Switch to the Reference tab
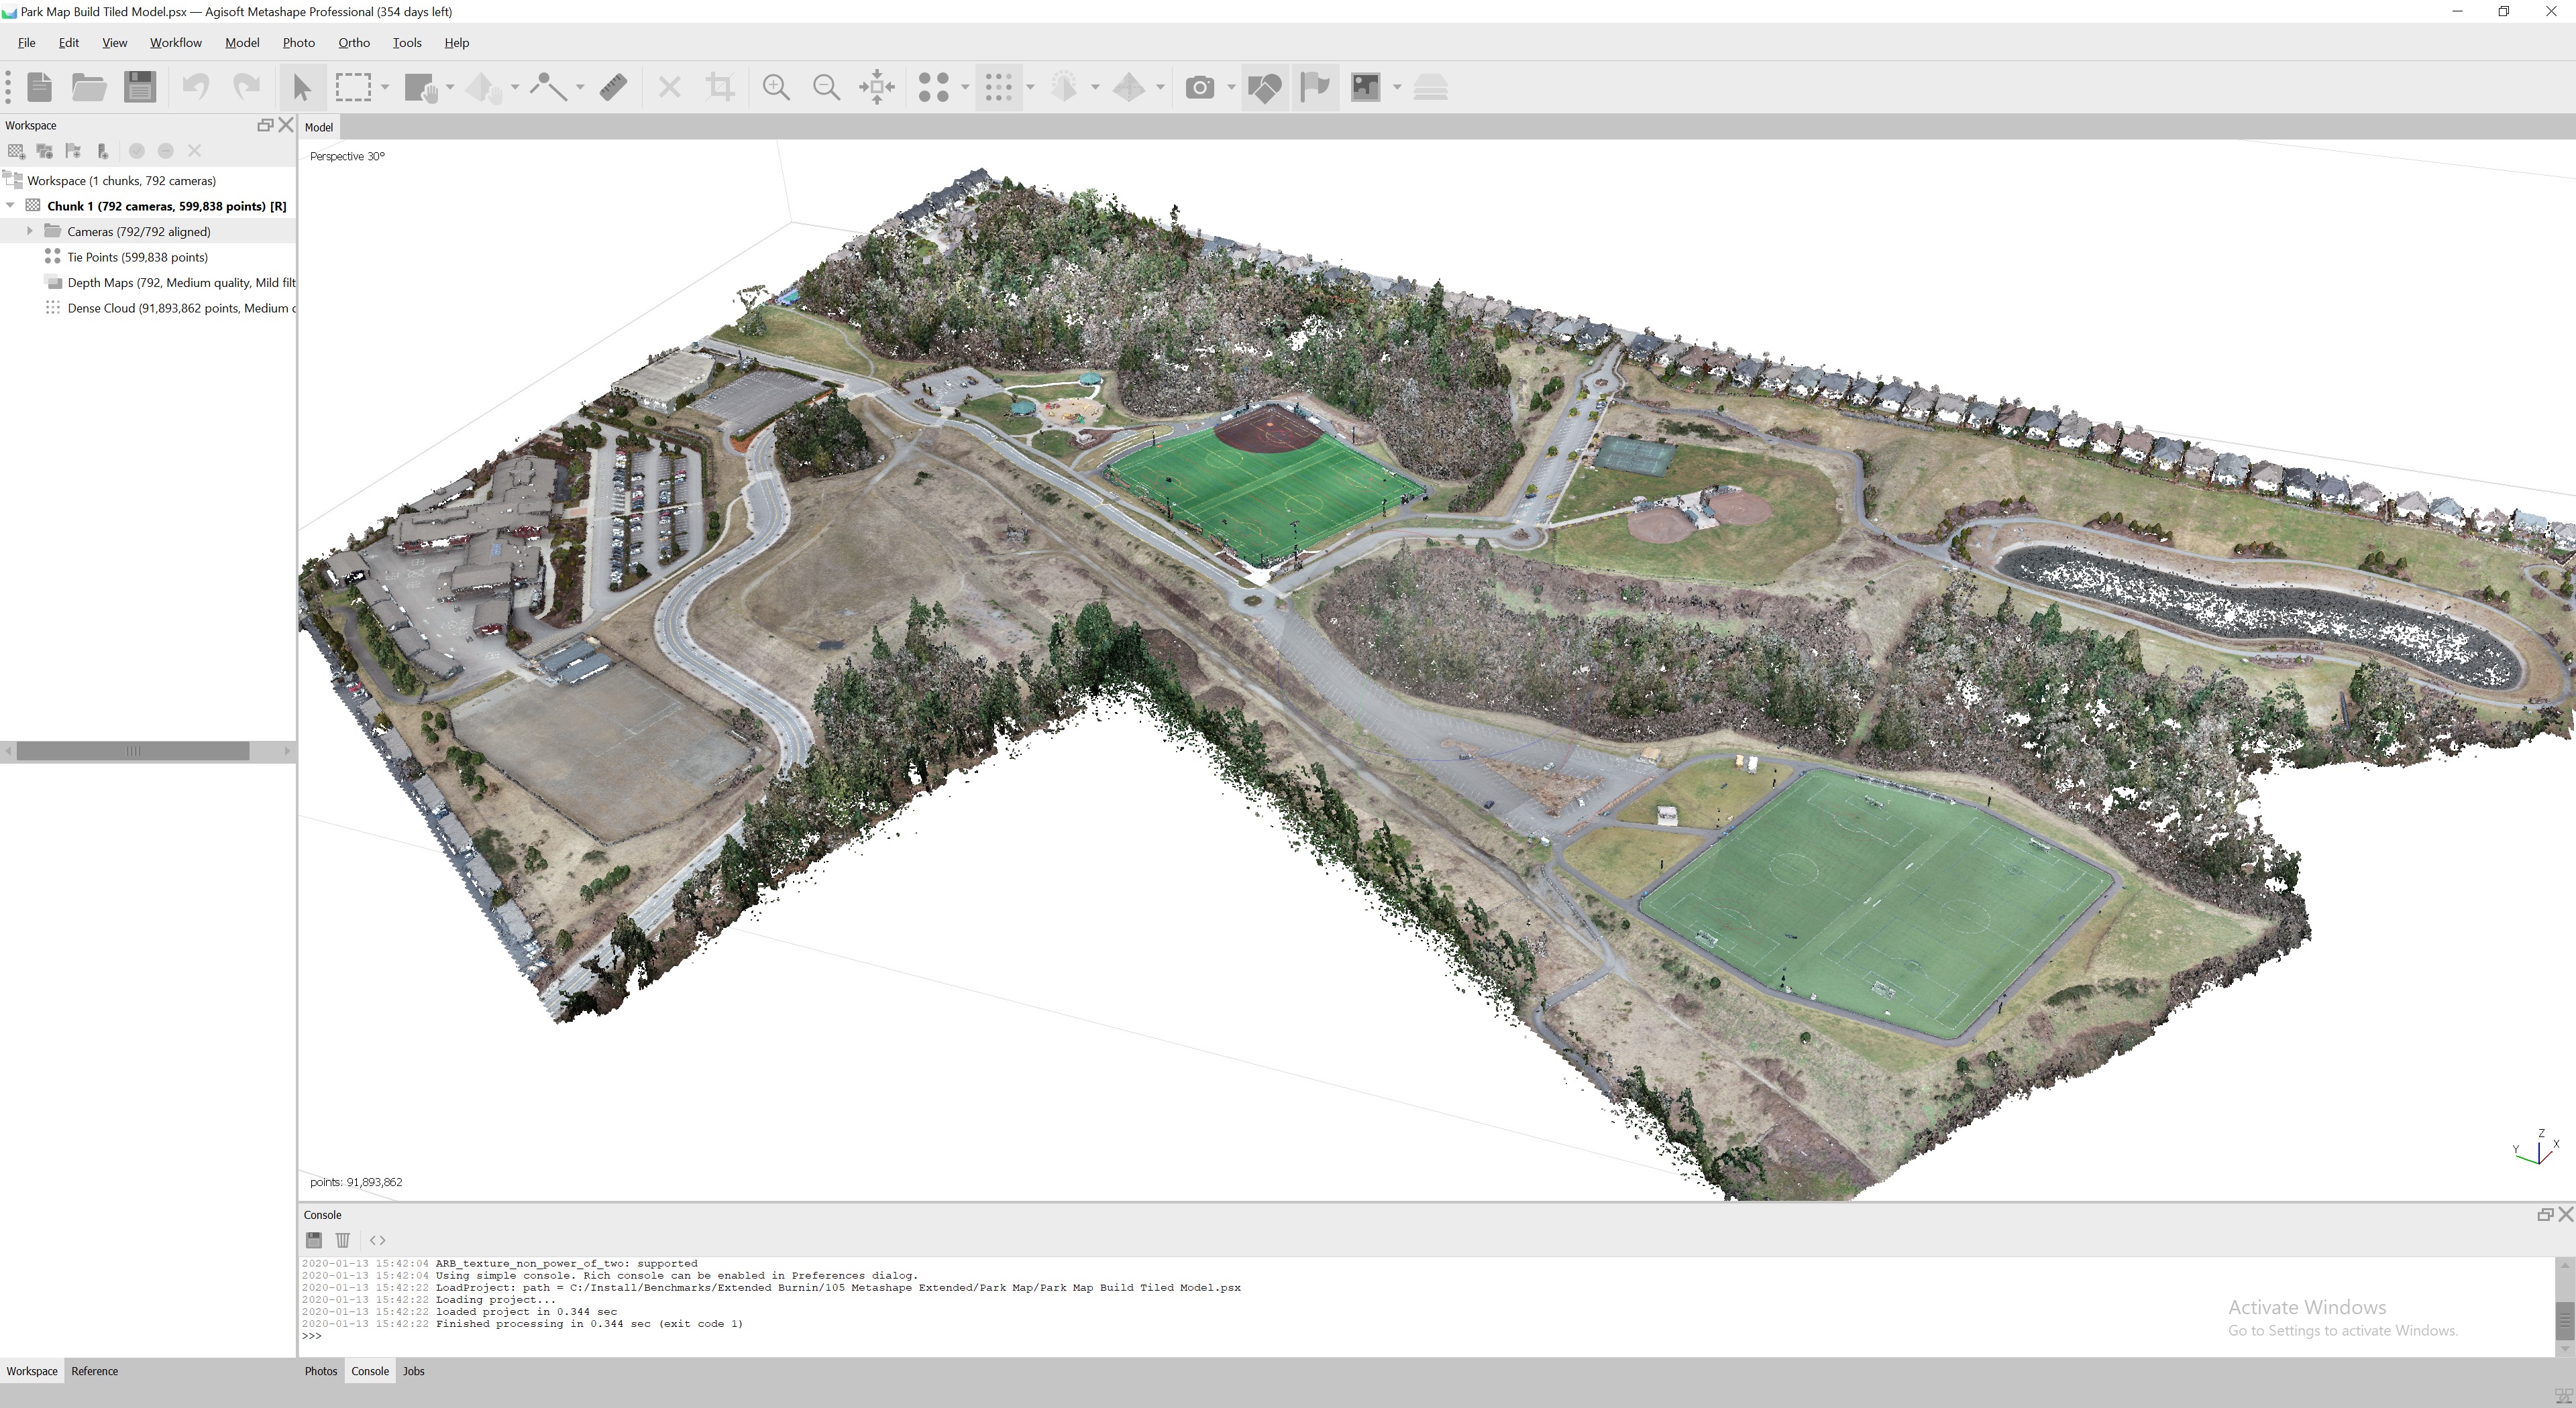The width and height of the screenshot is (2576, 1408). click(94, 1371)
